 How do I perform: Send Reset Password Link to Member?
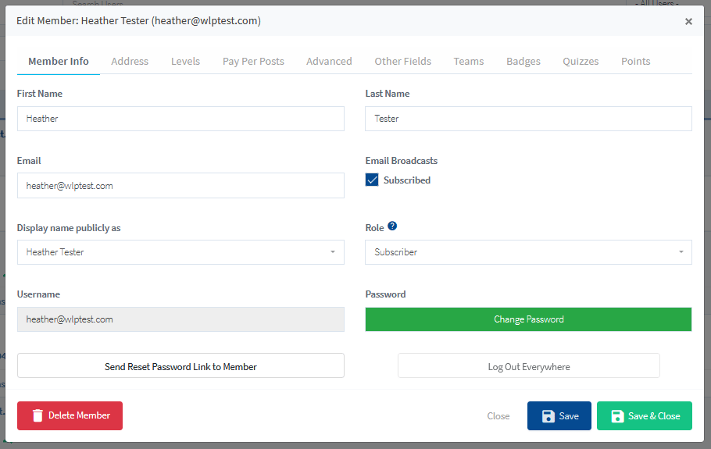click(180, 365)
